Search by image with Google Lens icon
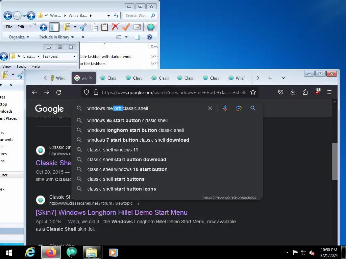The width and height of the screenshot is (346, 259). coord(239,108)
